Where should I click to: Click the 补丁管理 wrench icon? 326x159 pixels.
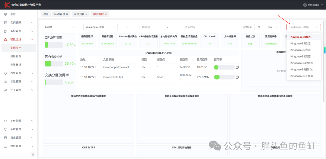click(x=6, y=90)
